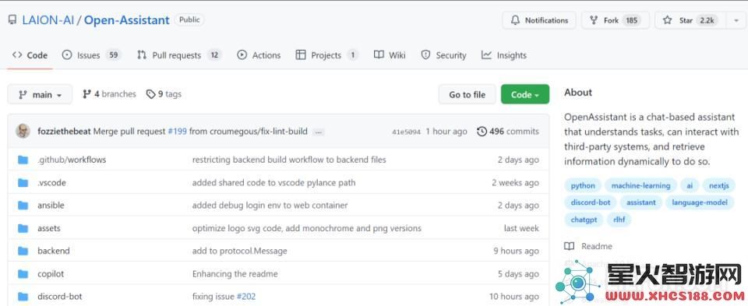Viewport: 748px width, 306px height.
Task: Click the Notifications bell button
Action: (539, 20)
